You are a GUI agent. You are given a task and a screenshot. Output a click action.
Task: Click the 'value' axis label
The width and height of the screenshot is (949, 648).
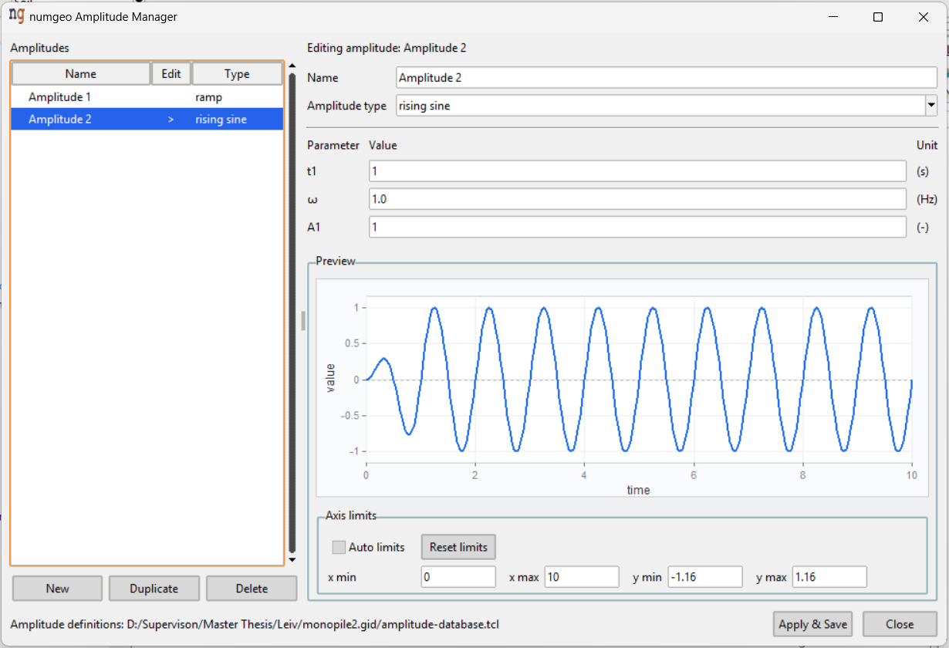331,380
